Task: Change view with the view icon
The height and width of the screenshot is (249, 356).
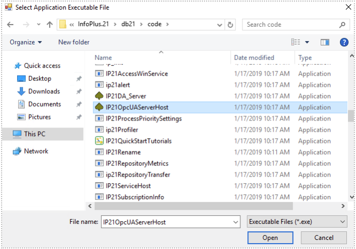Action: point(296,42)
